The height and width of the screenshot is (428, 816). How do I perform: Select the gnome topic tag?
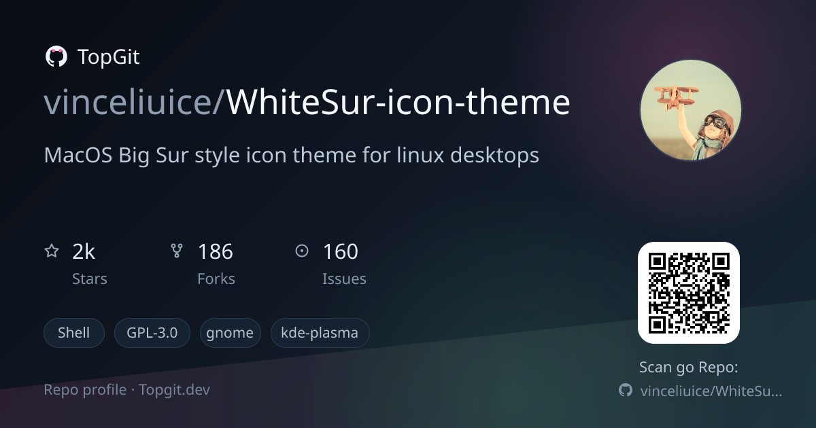pos(230,333)
